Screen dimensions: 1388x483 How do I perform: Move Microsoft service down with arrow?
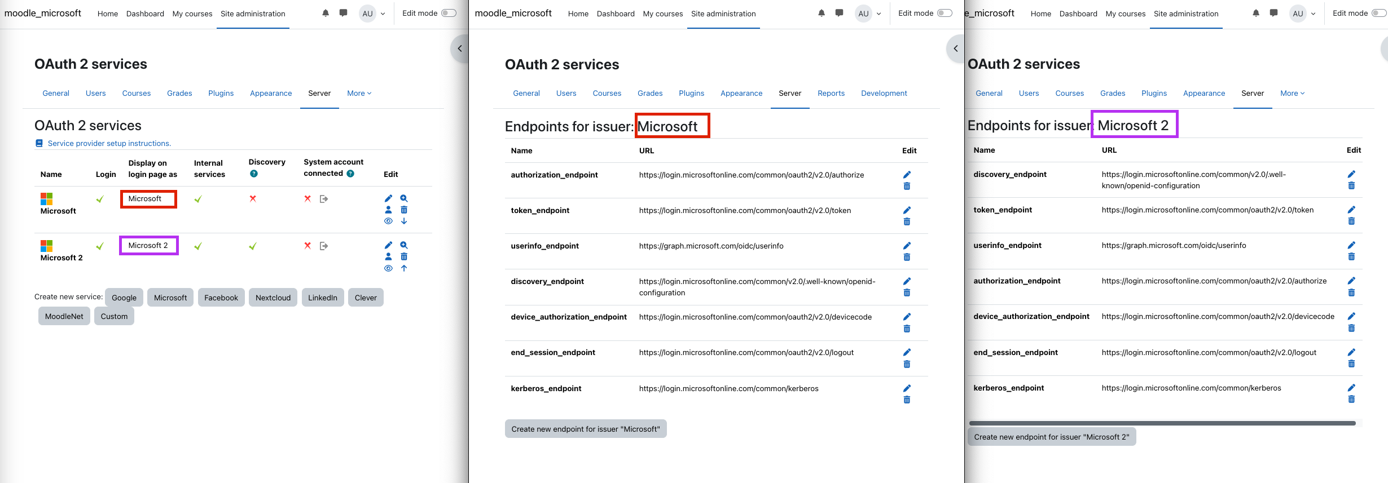[404, 221]
